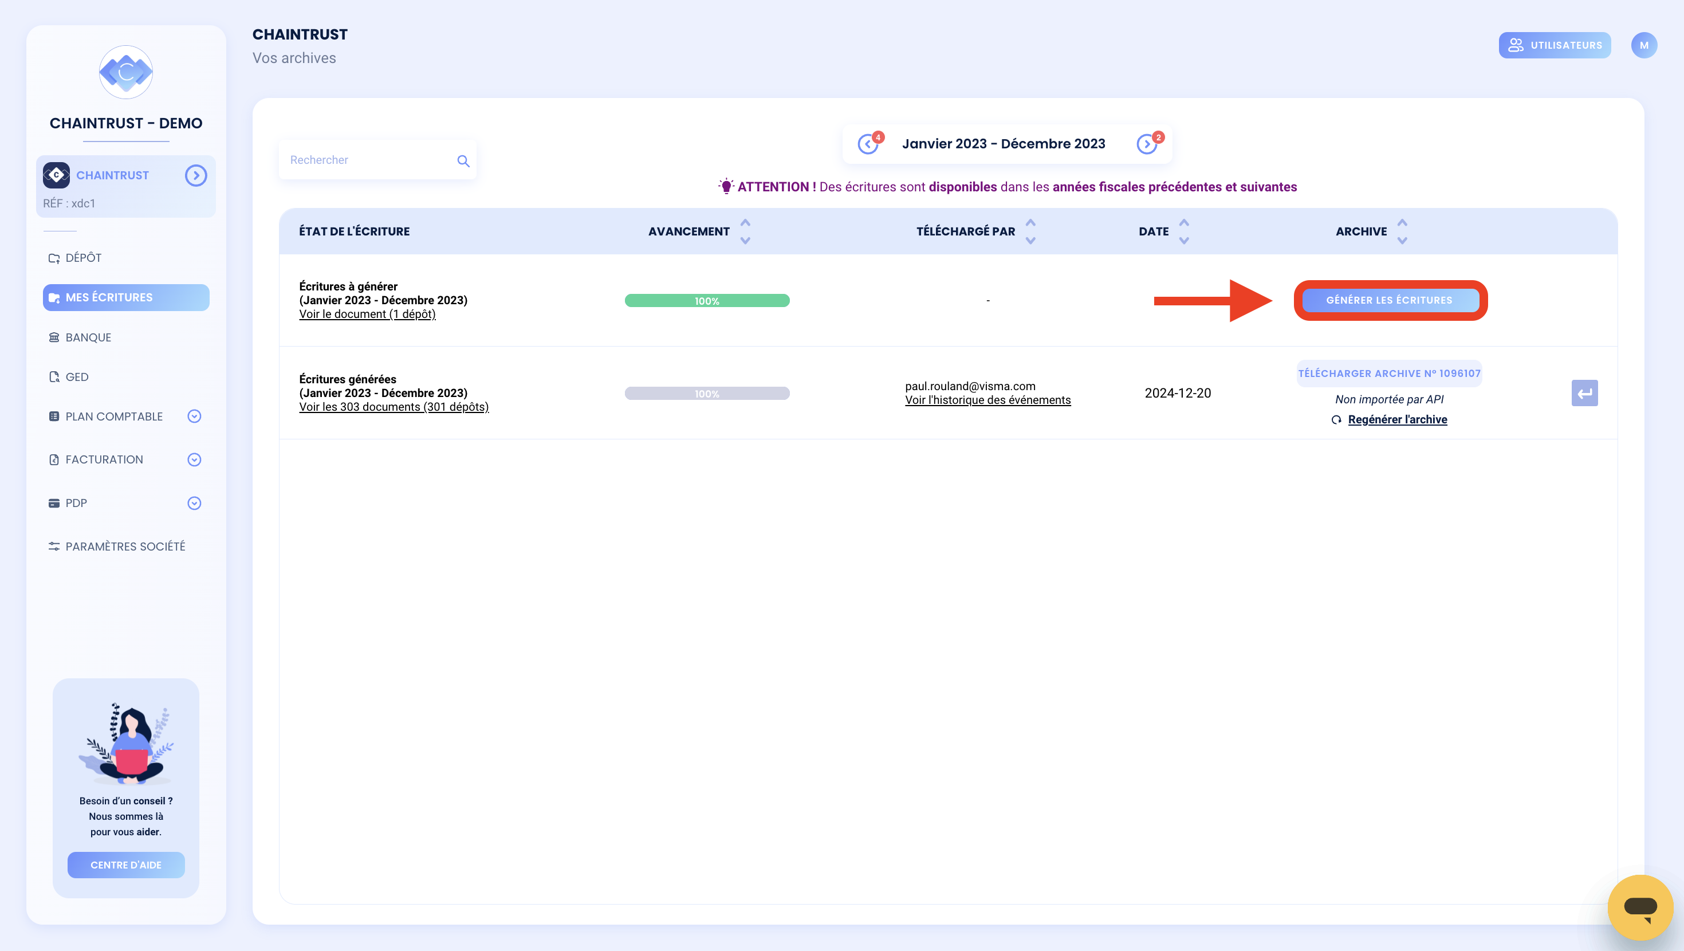Open the link Voir les 303 documents (301 dépôts)
The height and width of the screenshot is (951, 1684).
tap(394, 407)
